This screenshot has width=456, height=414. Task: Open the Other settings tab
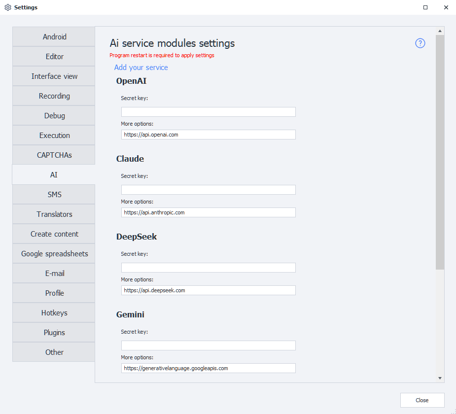click(54, 352)
